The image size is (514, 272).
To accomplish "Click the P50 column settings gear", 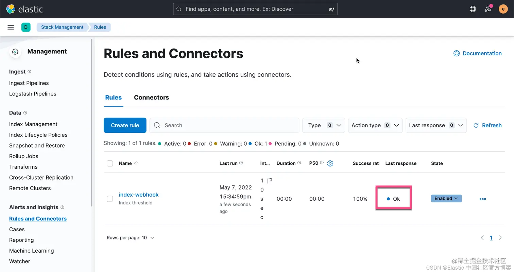I will pyautogui.click(x=330, y=163).
